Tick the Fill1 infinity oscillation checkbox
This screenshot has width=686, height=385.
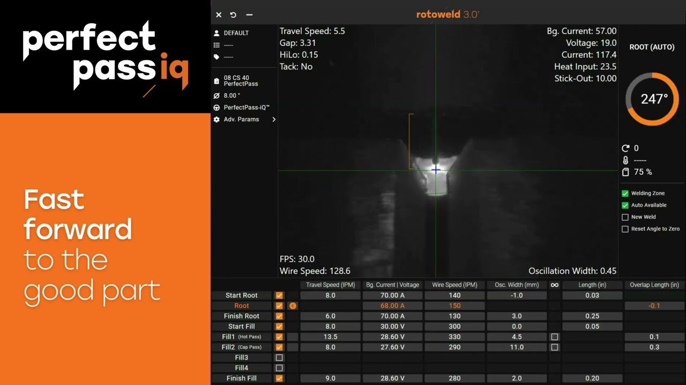coord(555,337)
